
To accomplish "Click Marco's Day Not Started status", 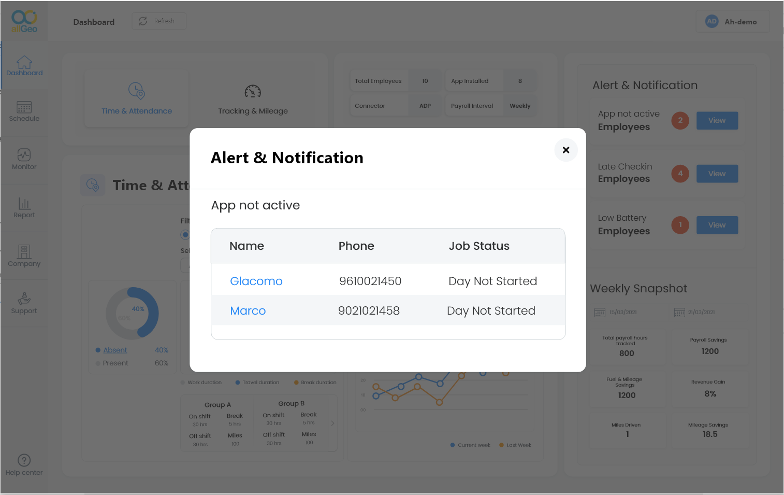I will [491, 310].
